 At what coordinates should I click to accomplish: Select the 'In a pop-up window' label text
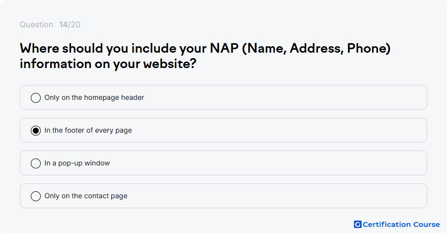pyautogui.click(x=77, y=163)
